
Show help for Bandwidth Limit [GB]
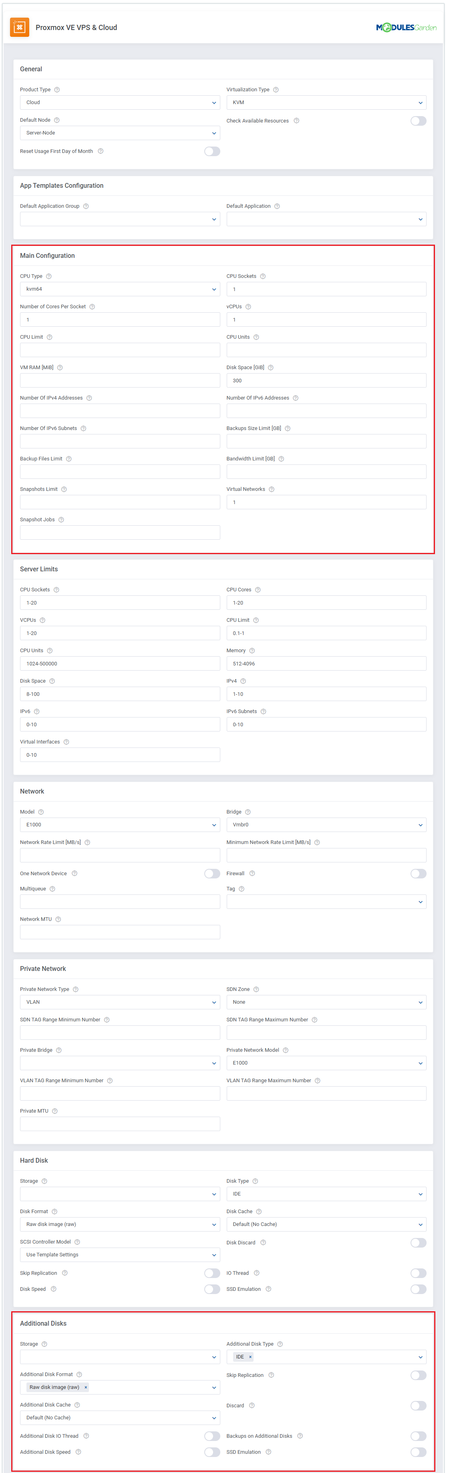click(282, 458)
